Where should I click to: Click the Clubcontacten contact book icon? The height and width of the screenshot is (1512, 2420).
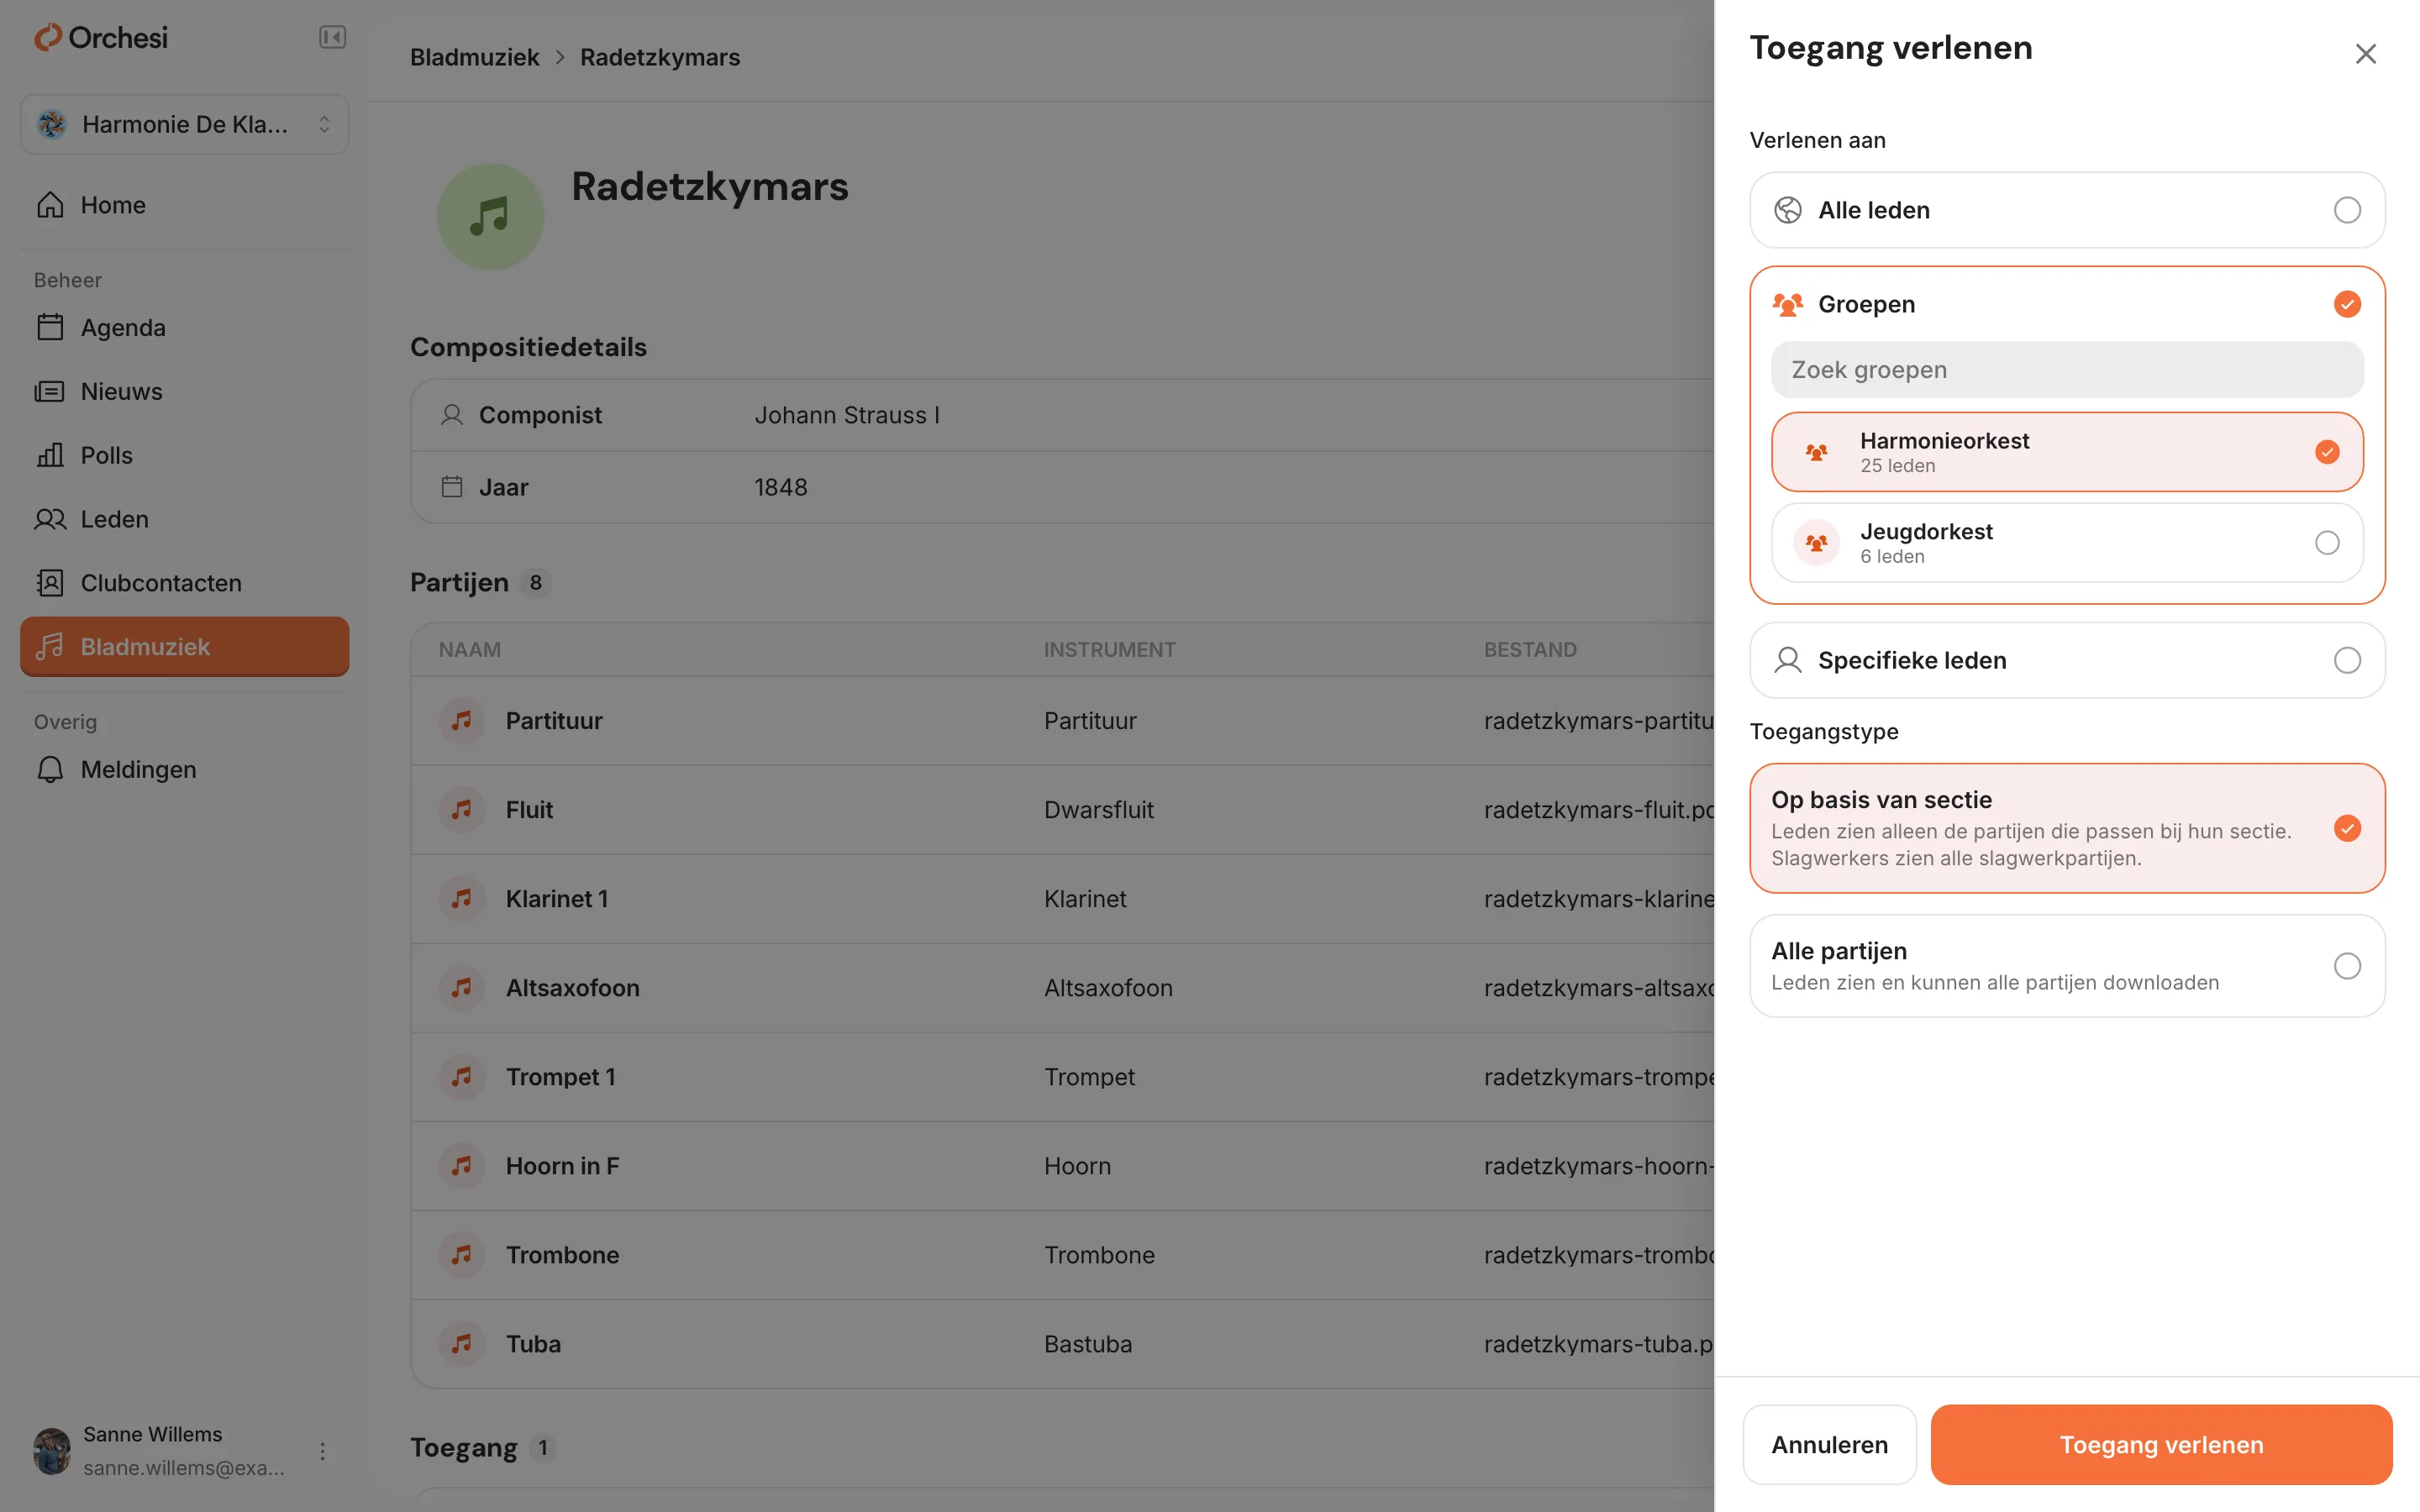(50, 583)
